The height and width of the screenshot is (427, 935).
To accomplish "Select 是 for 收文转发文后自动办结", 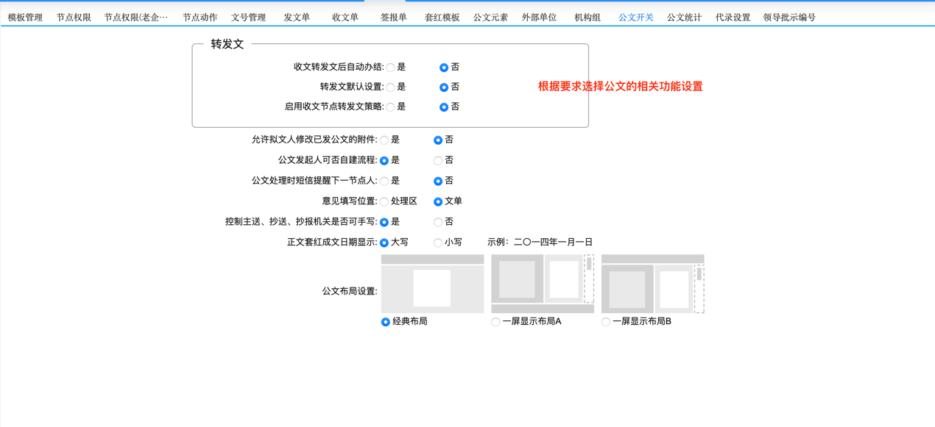I will point(390,67).
